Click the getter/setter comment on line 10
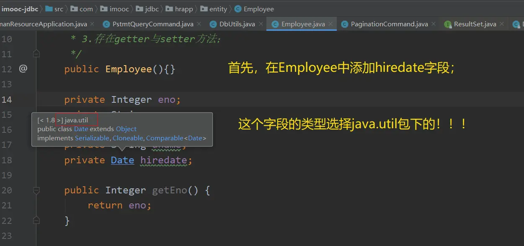Screen dimensions: 524x246 [x=145, y=39]
